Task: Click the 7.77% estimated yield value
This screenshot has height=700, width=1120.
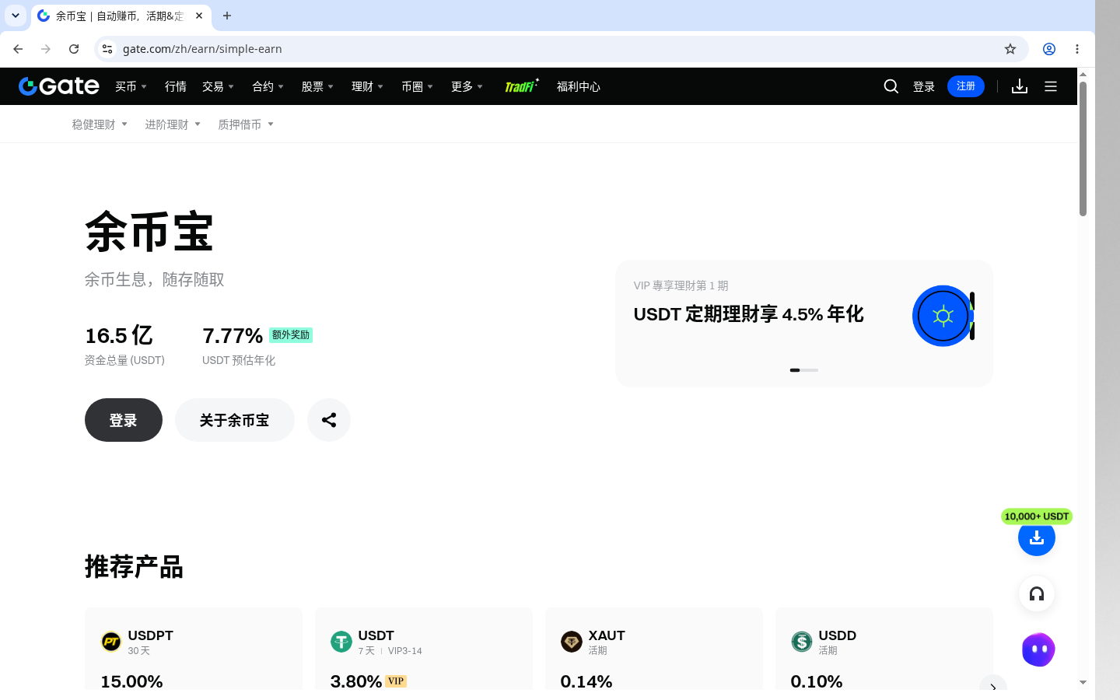Action: pos(233,335)
